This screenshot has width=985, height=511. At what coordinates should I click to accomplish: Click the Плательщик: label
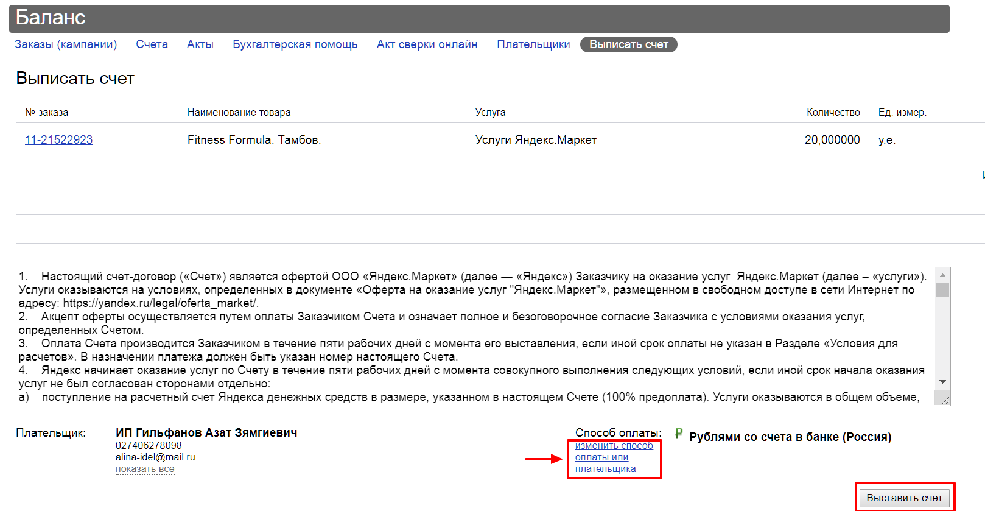pos(51,433)
